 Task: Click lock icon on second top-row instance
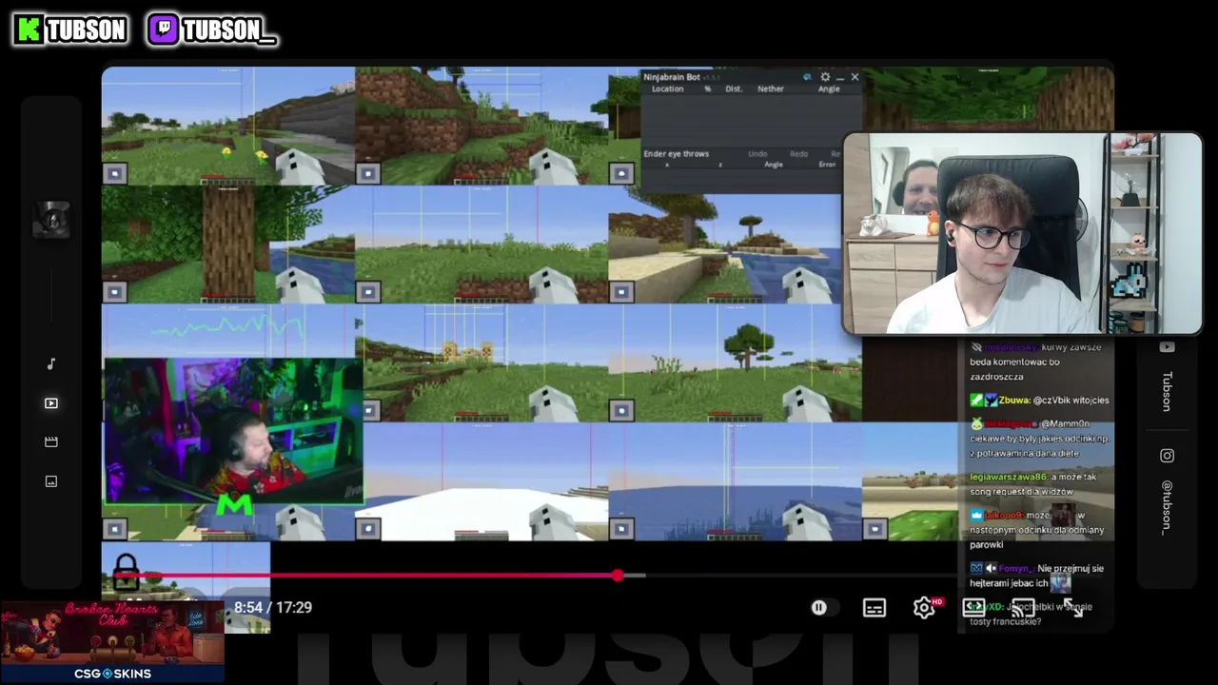(367, 173)
